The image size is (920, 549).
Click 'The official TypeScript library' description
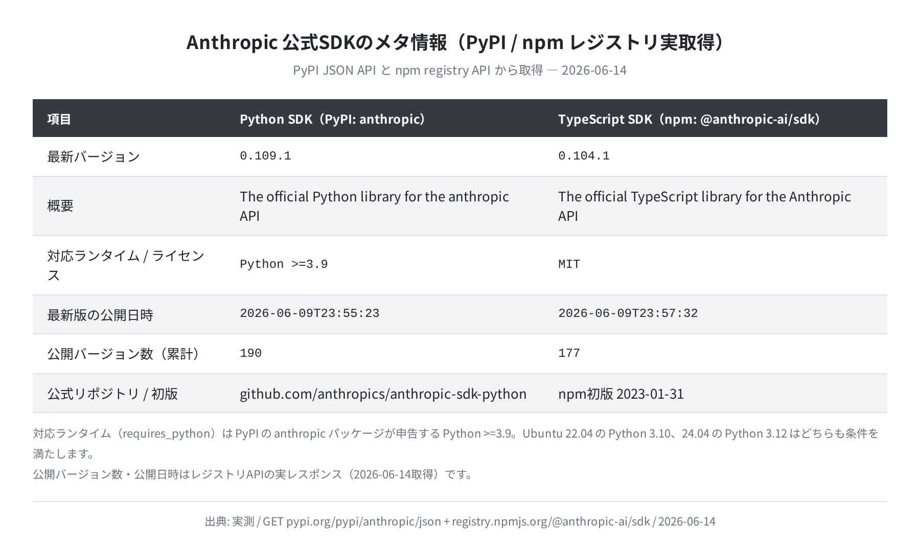(704, 206)
